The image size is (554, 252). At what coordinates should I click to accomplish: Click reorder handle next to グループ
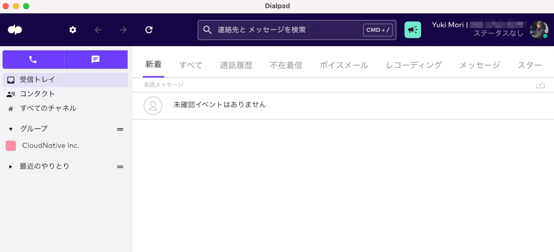point(120,129)
